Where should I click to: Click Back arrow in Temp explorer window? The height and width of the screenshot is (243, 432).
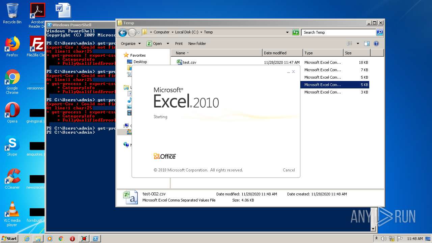123,32
